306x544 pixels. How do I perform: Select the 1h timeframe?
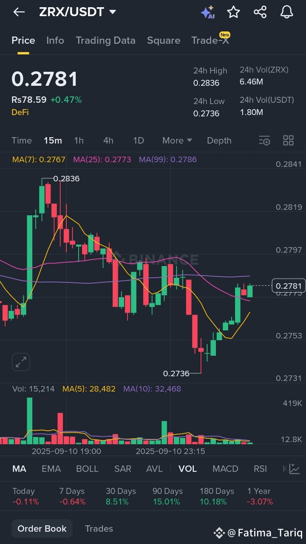tap(79, 141)
